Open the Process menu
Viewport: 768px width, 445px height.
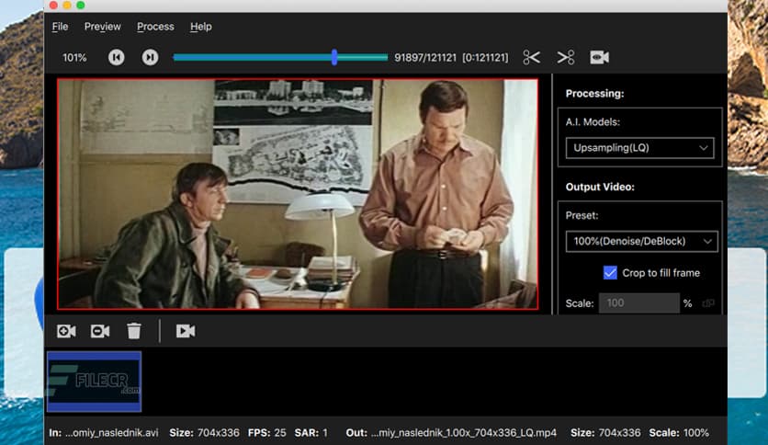coord(155,27)
